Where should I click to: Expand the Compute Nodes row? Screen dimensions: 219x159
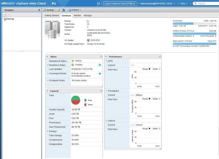click(x=48, y=81)
